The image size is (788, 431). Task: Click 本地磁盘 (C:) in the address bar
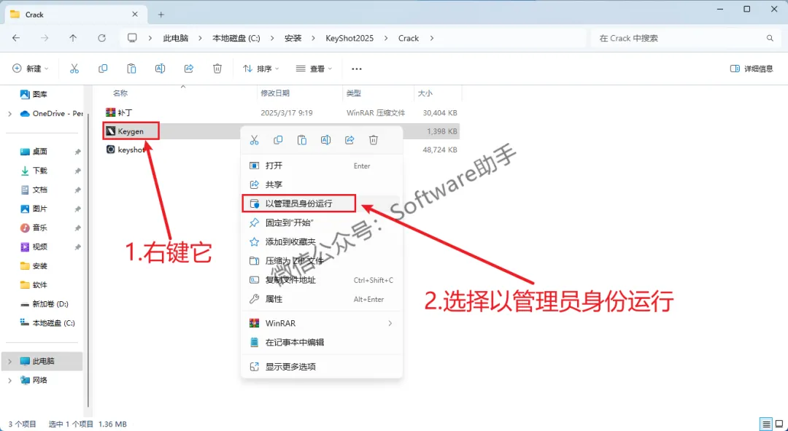click(x=236, y=38)
